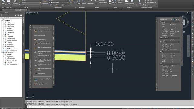
Task: Select the Centerline tool
Action: [x=84, y=2]
